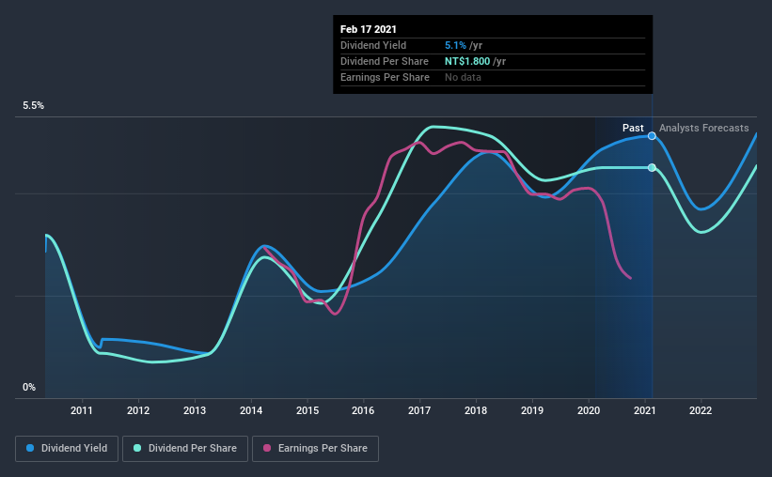Toggle the Earnings Per Share legend button
This screenshot has width=772, height=477.
coord(316,449)
